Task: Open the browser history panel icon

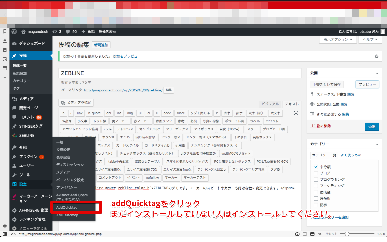Action: [5, 59]
